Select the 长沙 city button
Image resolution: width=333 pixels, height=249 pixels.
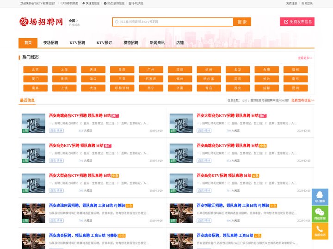click(x=266, y=79)
